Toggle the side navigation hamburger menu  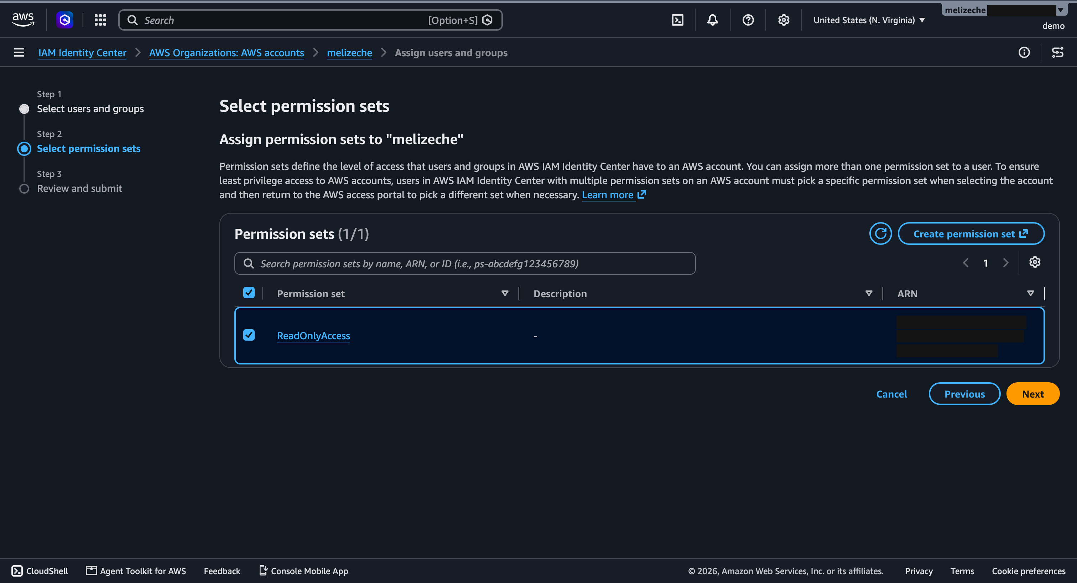tap(19, 53)
